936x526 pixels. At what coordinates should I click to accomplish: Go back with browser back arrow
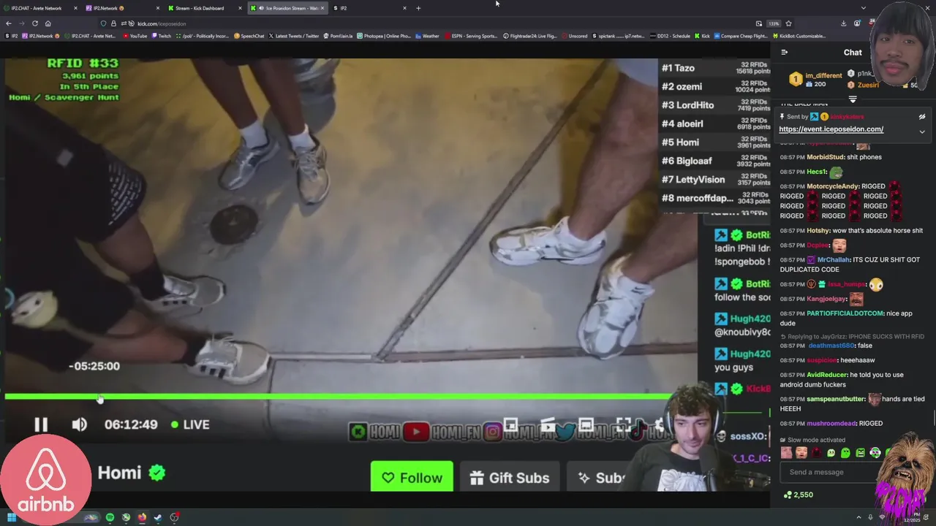coord(9,23)
